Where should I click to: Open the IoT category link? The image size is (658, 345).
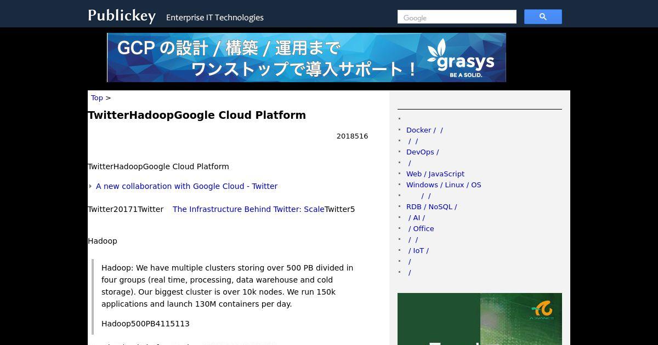(418, 251)
